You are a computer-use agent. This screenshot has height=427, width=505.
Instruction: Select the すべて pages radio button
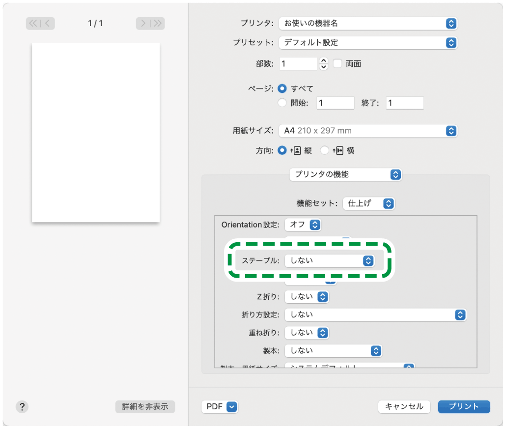pyautogui.click(x=282, y=89)
